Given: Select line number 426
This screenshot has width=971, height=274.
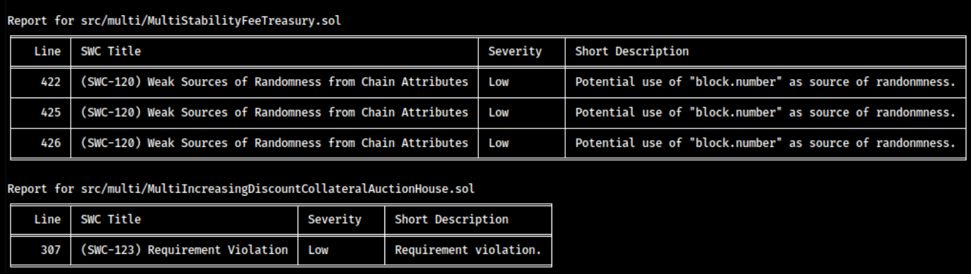Looking at the screenshot, I should tap(51, 143).
